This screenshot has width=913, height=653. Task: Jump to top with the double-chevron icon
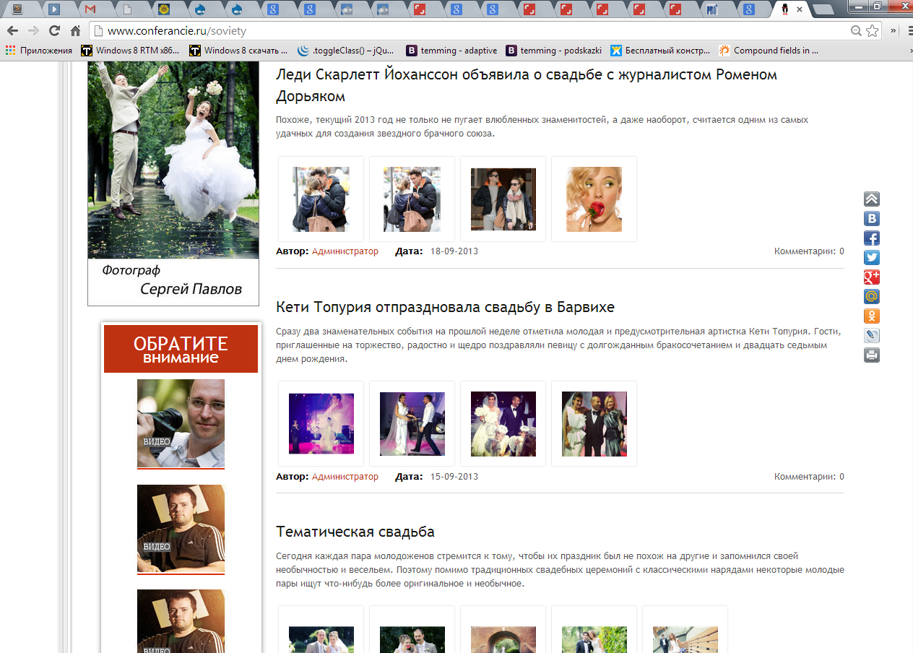click(872, 199)
